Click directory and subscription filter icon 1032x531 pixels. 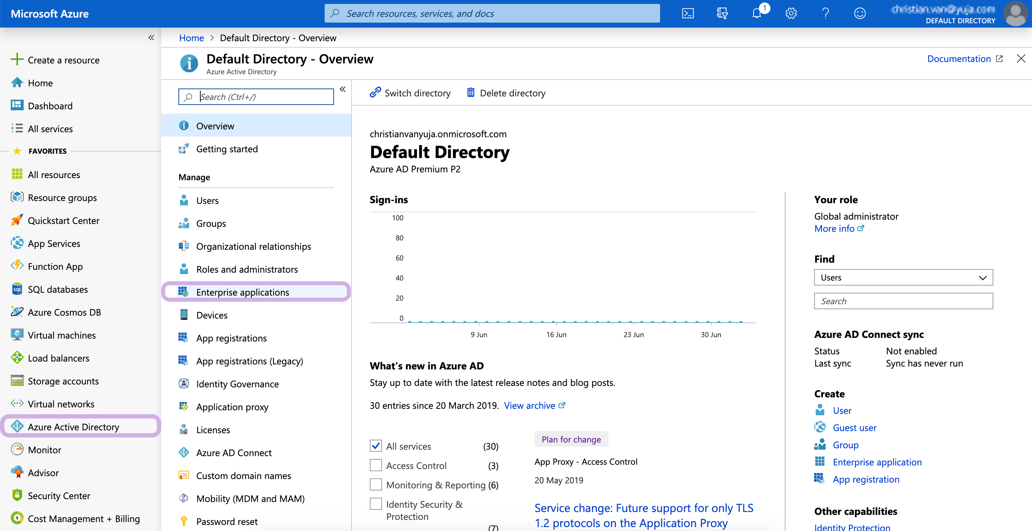(x=722, y=14)
